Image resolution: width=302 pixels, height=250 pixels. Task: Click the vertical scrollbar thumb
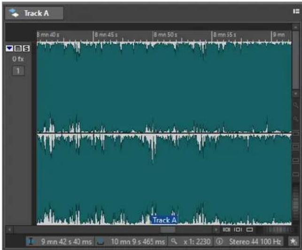295,60
